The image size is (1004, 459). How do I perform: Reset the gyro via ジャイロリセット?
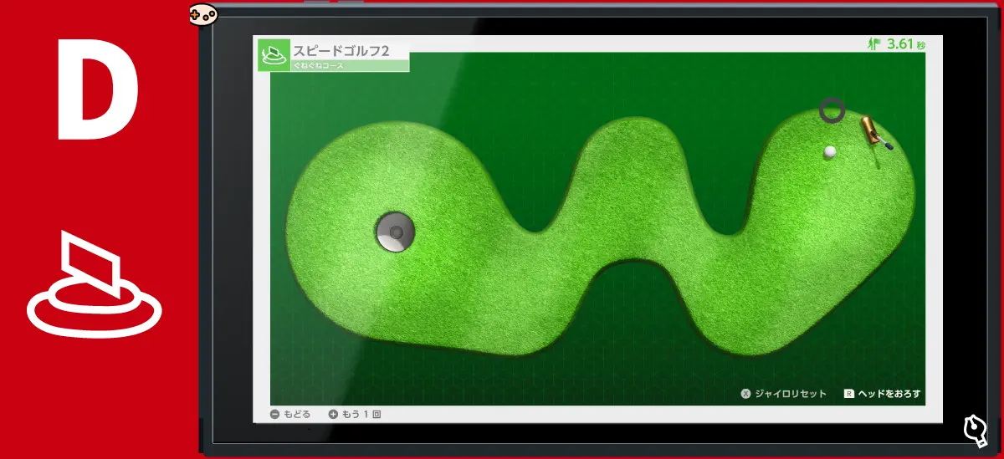click(791, 393)
